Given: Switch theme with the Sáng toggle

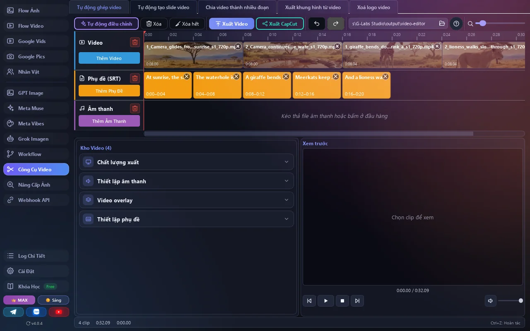Looking at the screenshot, I should pos(53,300).
